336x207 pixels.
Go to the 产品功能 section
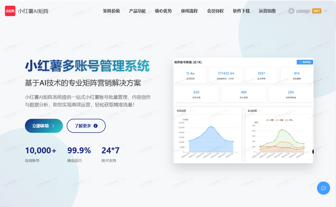pos(137,11)
